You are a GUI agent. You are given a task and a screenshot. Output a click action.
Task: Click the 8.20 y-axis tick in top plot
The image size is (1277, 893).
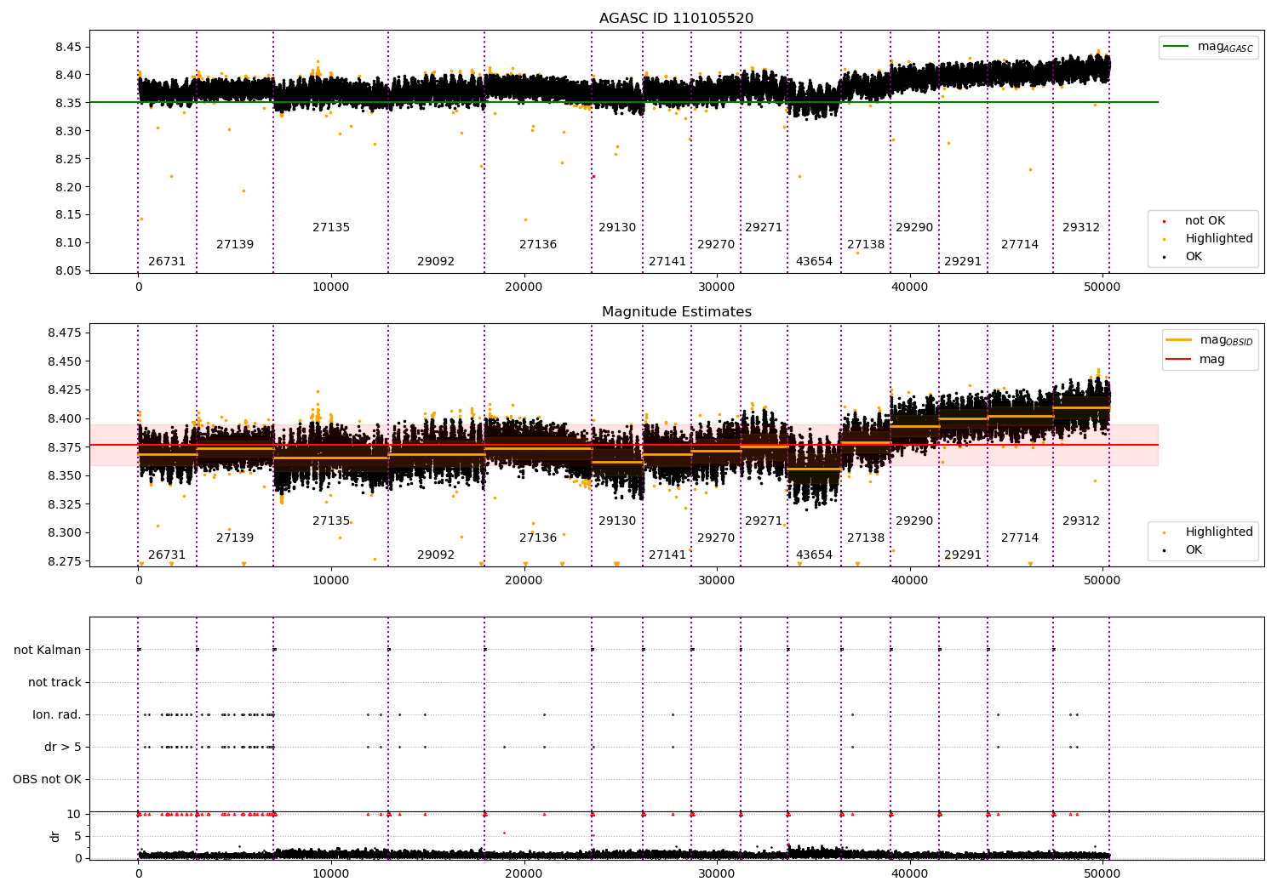click(x=69, y=186)
